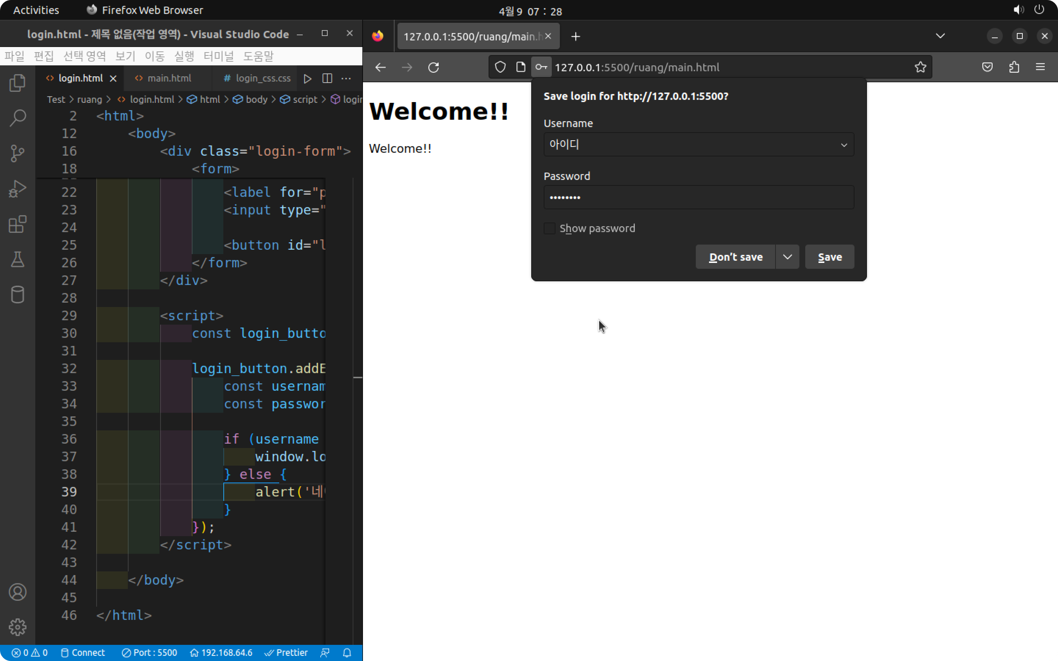1058x661 pixels.
Task: Close the login.html editor tab
Action: [113, 78]
